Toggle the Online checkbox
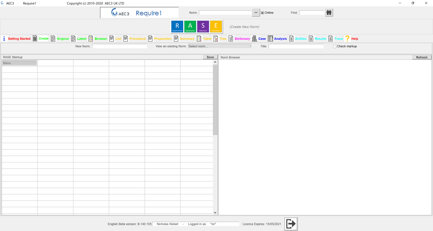This screenshot has width=433, height=231. (262, 13)
